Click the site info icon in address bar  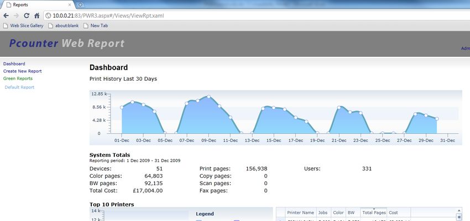click(48, 15)
